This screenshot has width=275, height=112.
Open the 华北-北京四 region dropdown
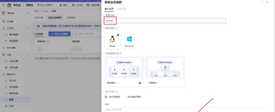46,5
